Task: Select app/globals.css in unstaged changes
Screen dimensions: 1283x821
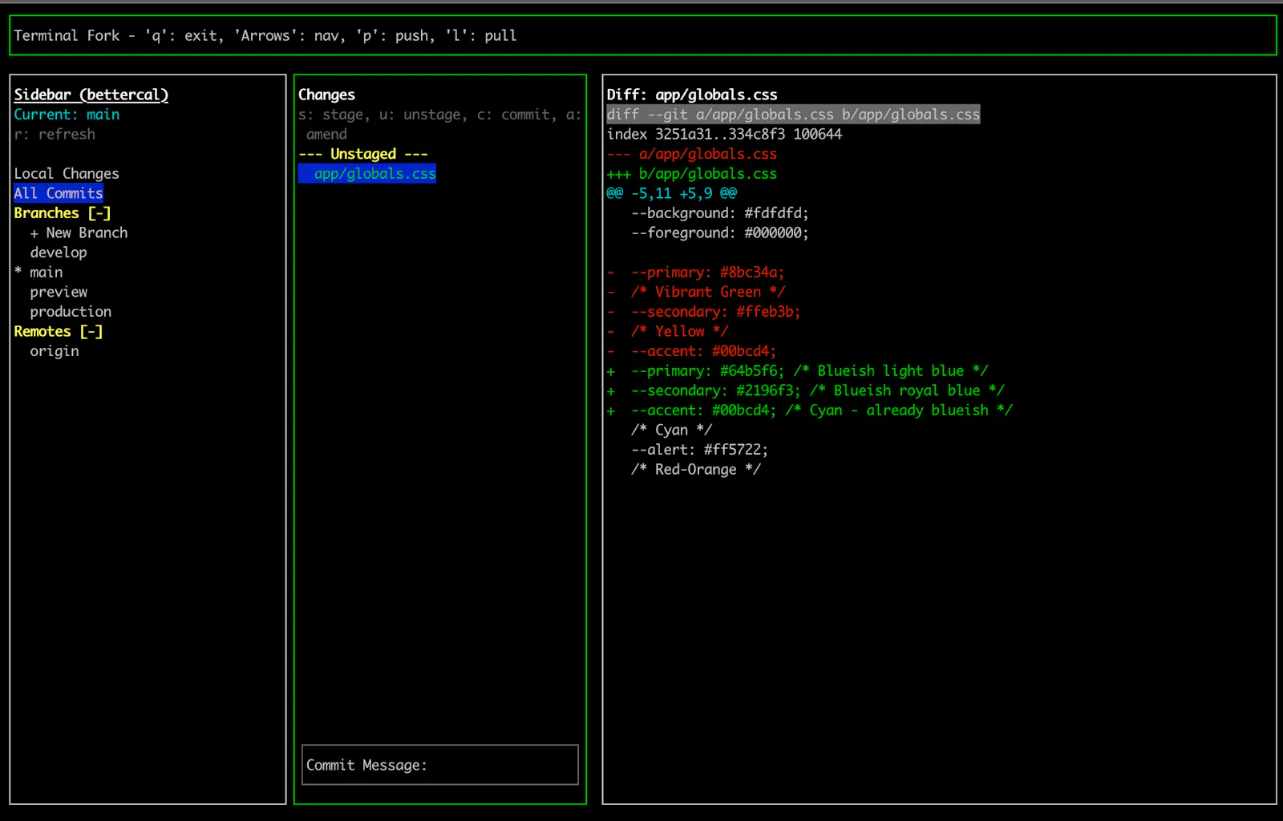Action: 367,174
